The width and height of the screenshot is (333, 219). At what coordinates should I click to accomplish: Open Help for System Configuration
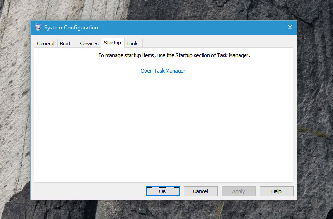point(276,191)
